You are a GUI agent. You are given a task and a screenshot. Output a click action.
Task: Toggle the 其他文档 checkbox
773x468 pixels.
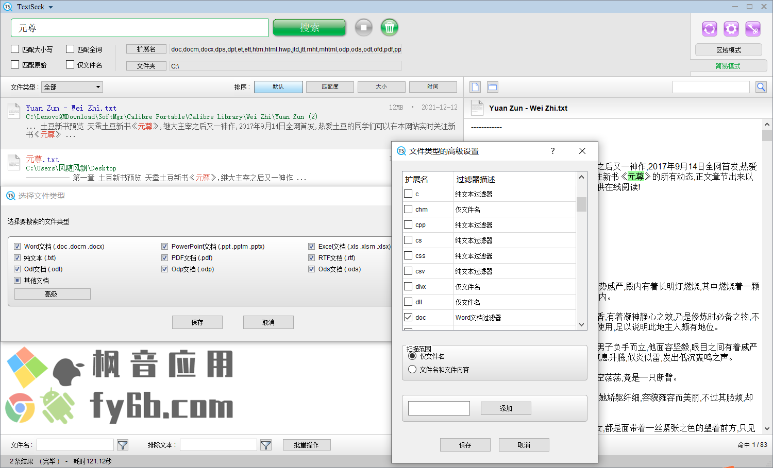tap(18, 281)
